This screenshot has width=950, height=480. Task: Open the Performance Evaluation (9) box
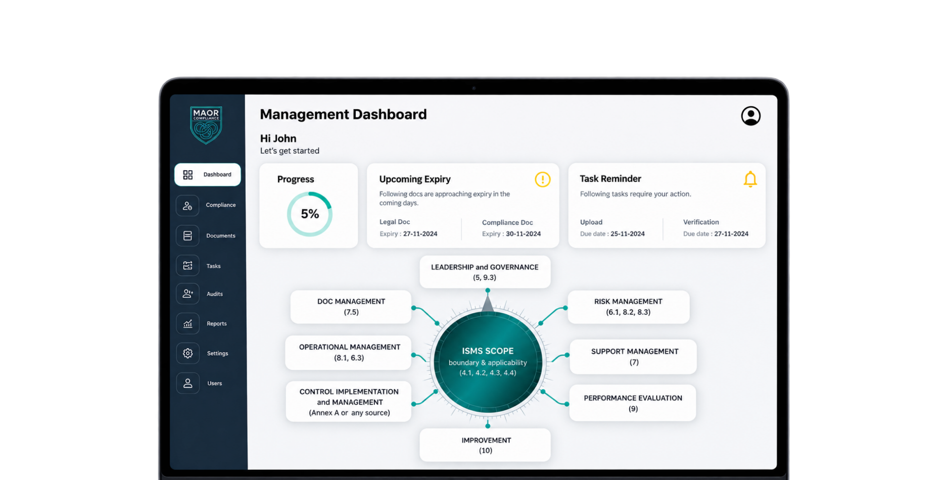[x=633, y=403]
